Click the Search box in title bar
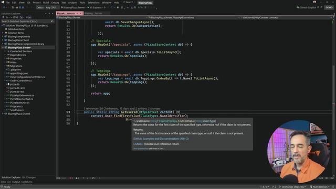 coord(129,2)
